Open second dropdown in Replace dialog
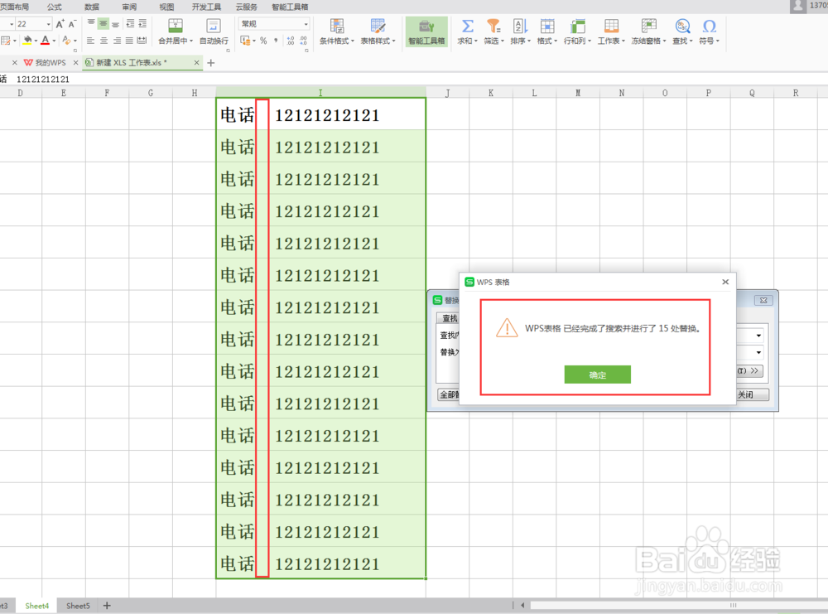The width and height of the screenshot is (828, 614). (758, 352)
